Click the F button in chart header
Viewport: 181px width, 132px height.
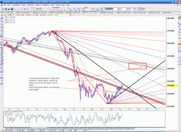[x=9, y=15]
